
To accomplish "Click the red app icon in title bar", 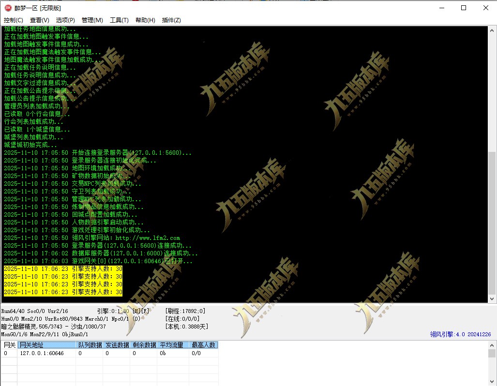I will coord(8,8).
